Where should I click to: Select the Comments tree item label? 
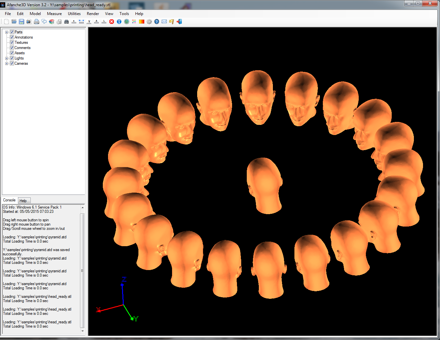tap(23, 48)
